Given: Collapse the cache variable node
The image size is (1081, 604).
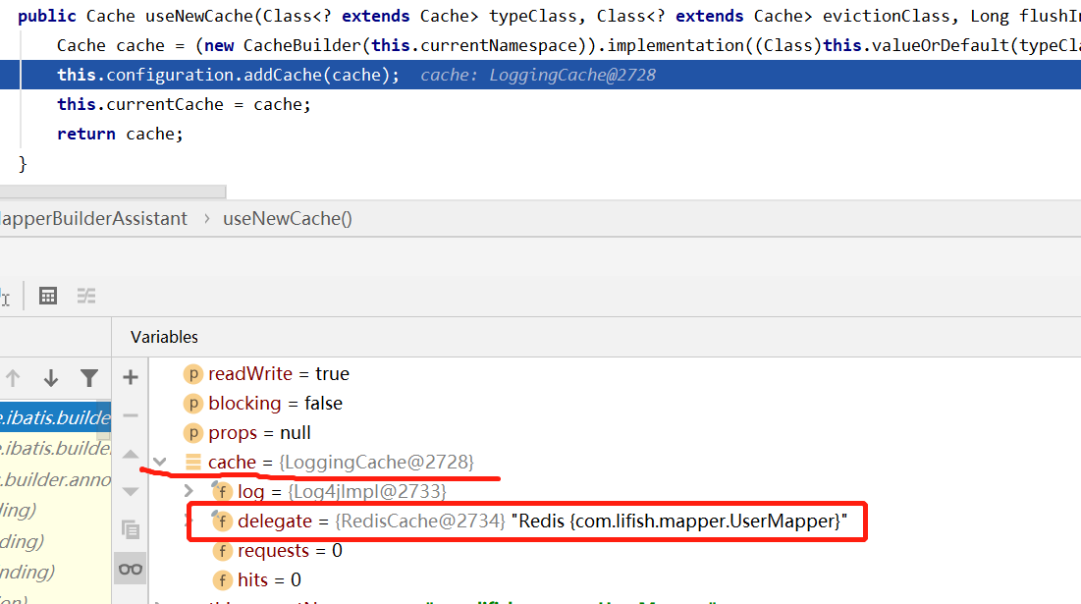Looking at the screenshot, I should pos(160,462).
